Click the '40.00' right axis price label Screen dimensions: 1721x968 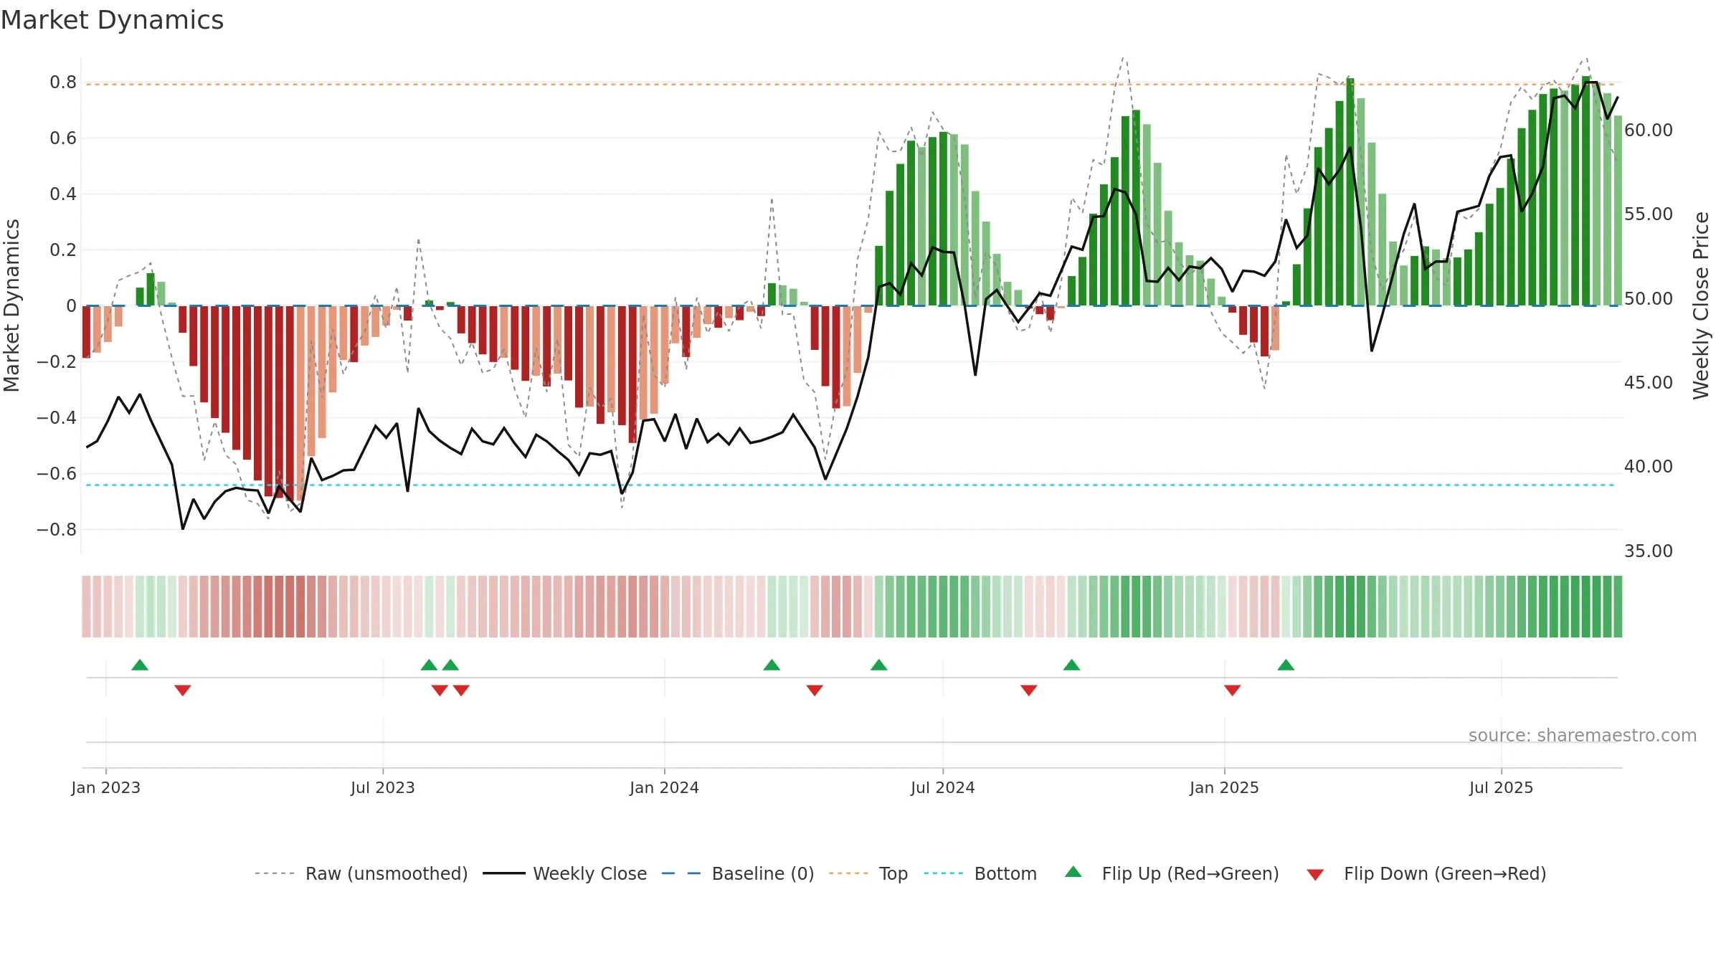coord(1649,467)
